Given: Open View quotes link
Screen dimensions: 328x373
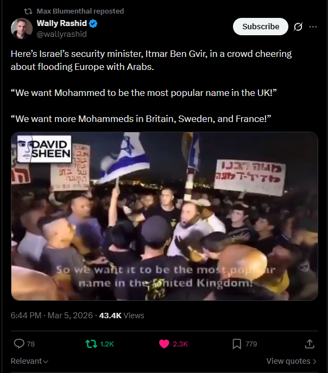Looking at the screenshot, I should tap(291, 361).
